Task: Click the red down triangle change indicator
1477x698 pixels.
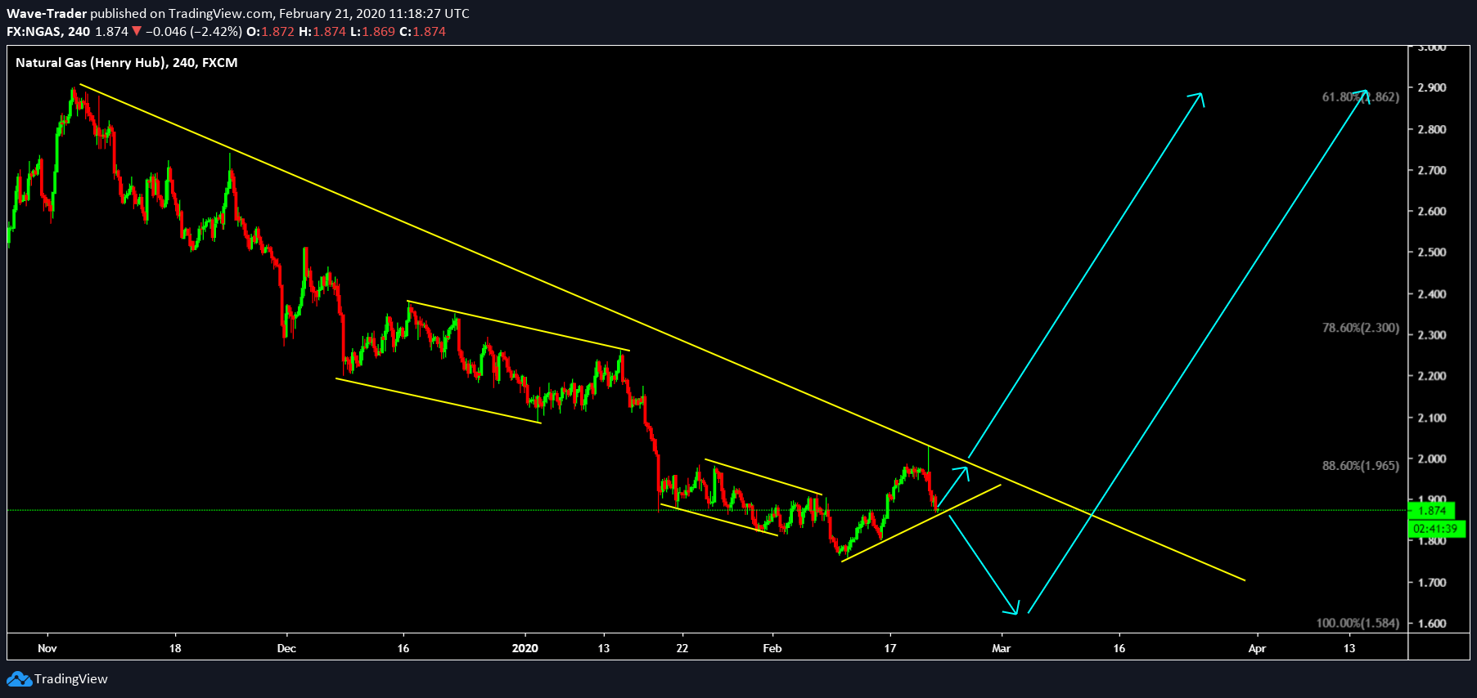Action: [x=137, y=31]
